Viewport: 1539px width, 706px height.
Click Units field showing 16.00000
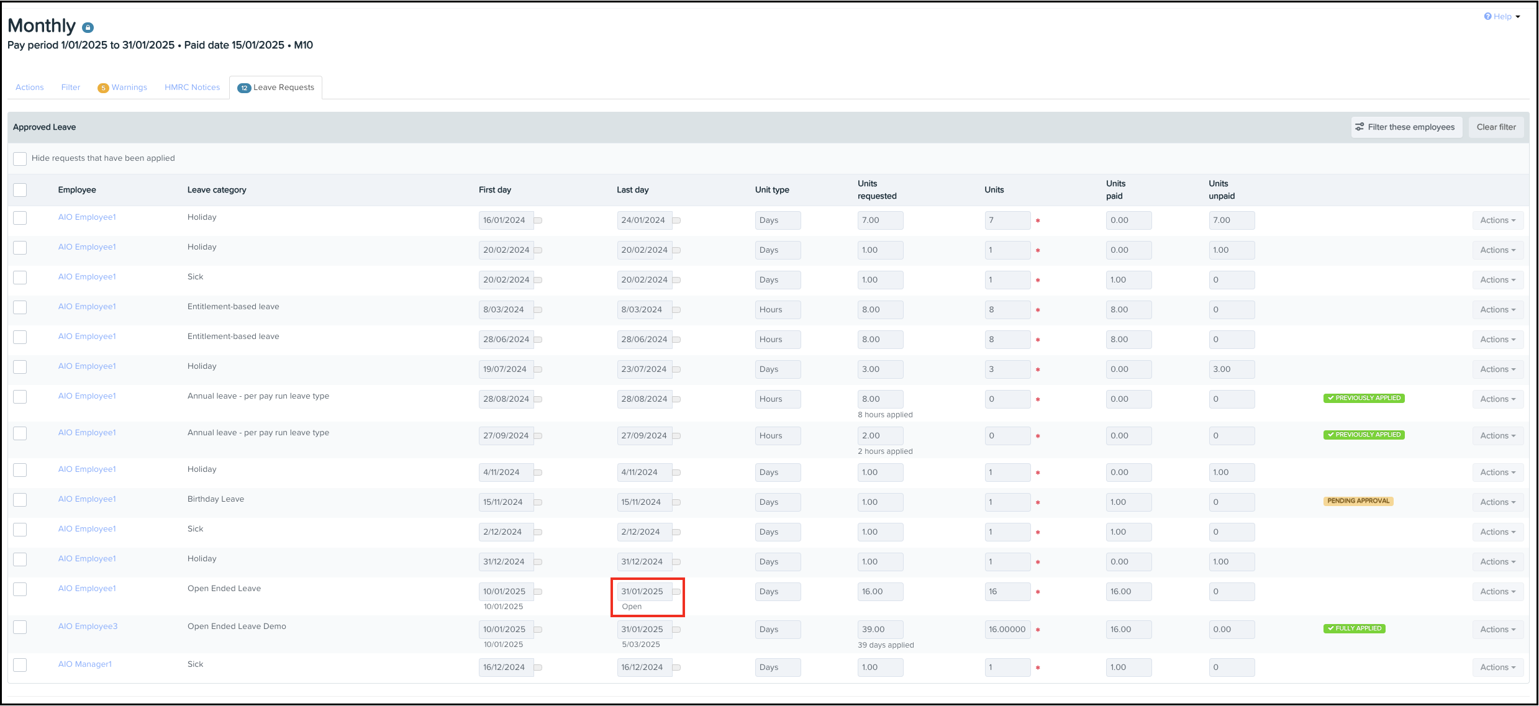1007,630
